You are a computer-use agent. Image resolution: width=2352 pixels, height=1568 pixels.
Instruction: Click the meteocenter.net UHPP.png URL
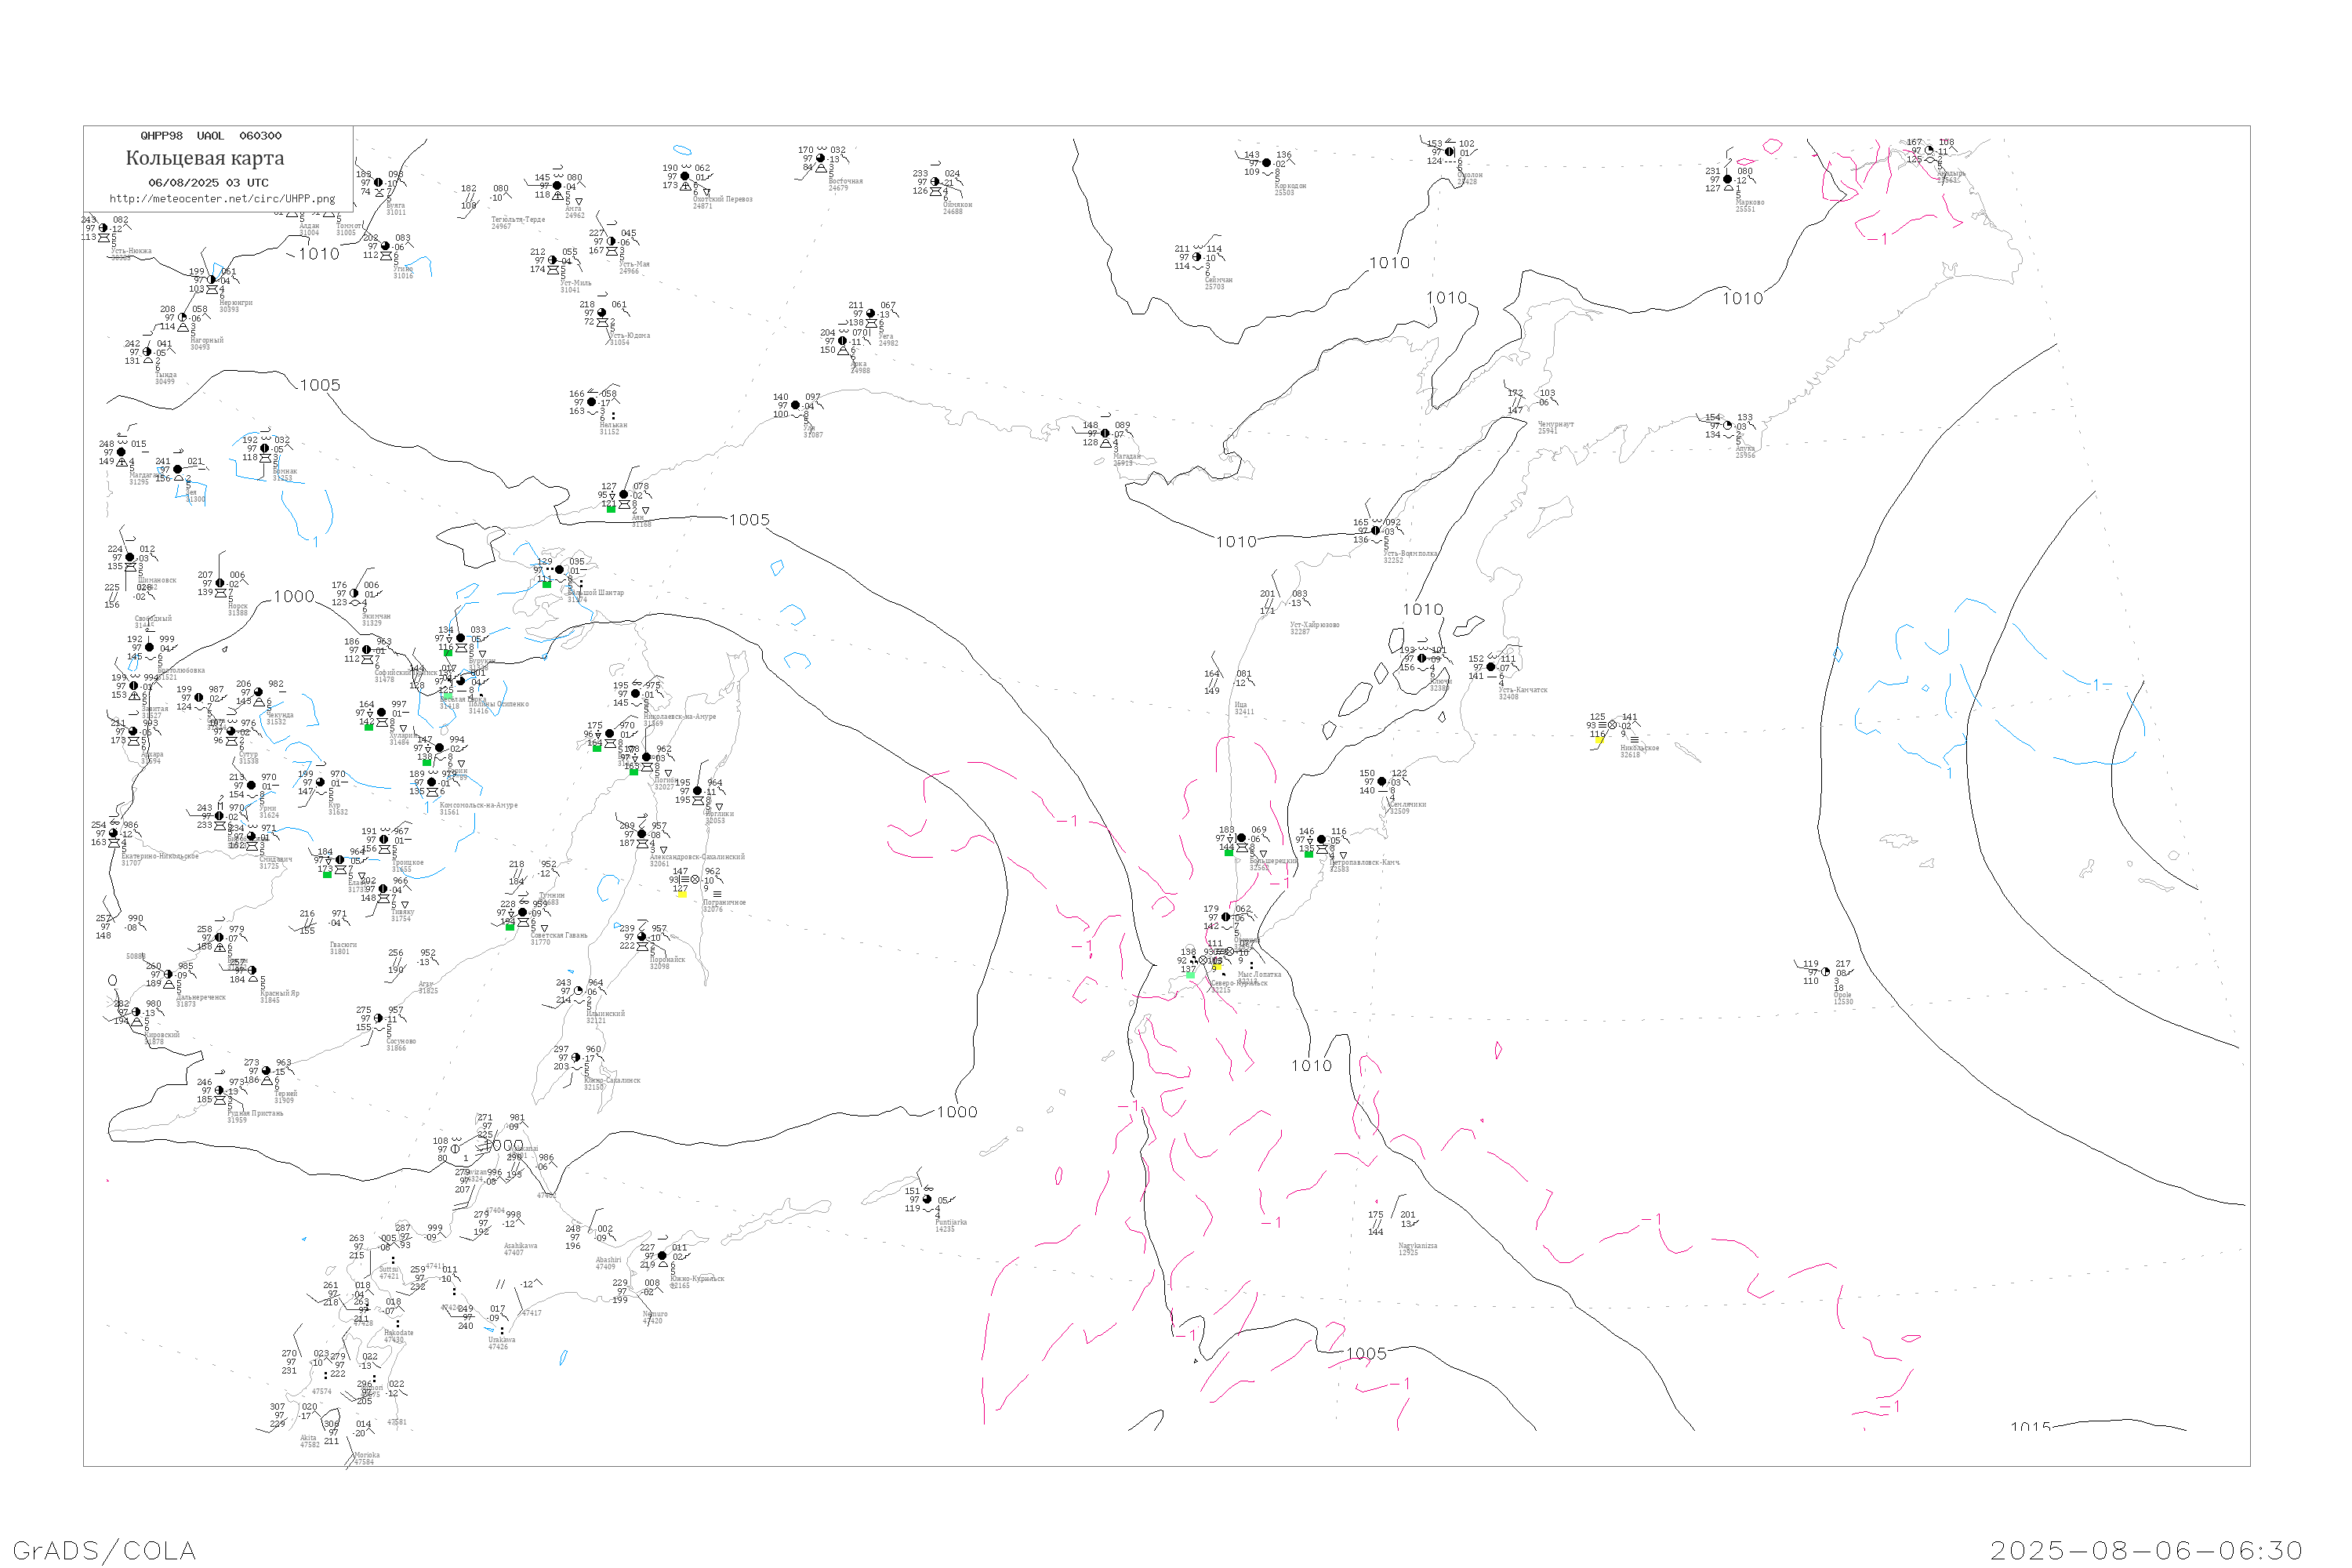(222, 199)
